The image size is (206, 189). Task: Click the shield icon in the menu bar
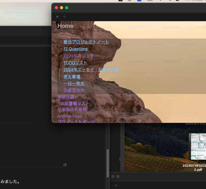(x=129, y=1)
